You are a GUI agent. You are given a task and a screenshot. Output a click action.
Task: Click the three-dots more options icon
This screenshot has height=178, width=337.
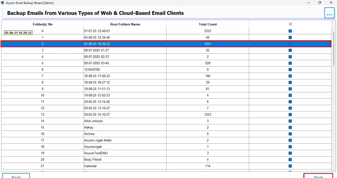[x=329, y=13]
